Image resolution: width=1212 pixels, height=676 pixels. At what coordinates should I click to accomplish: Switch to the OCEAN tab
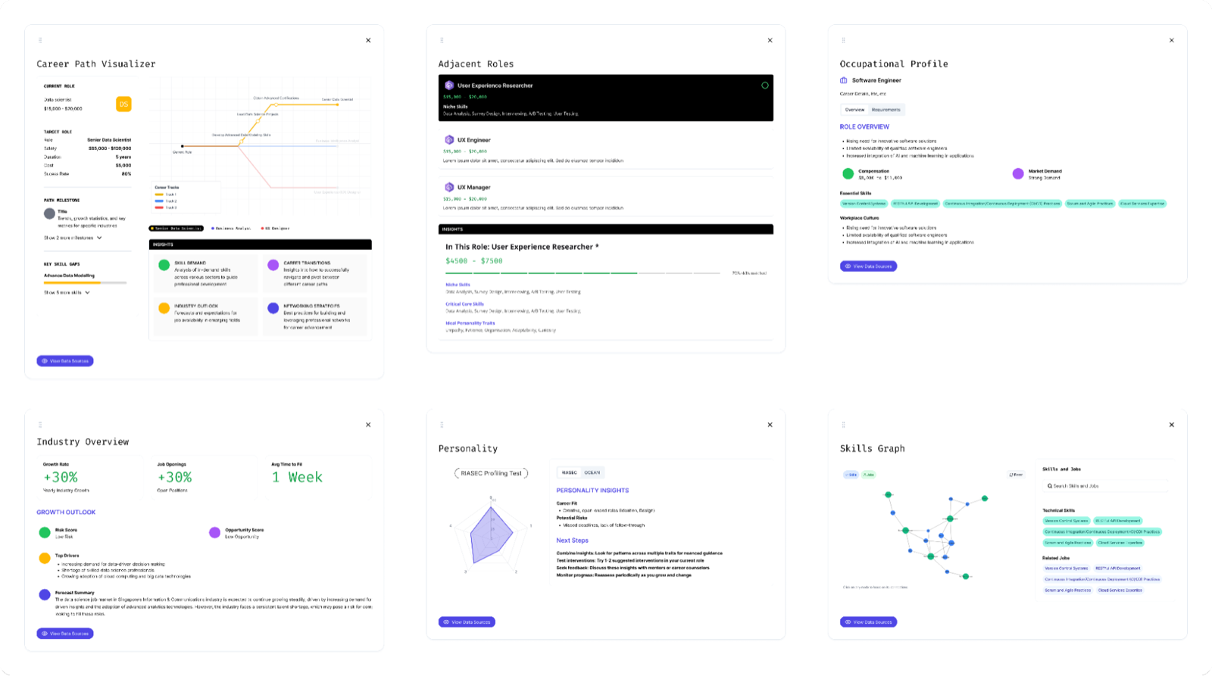(592, 472)
